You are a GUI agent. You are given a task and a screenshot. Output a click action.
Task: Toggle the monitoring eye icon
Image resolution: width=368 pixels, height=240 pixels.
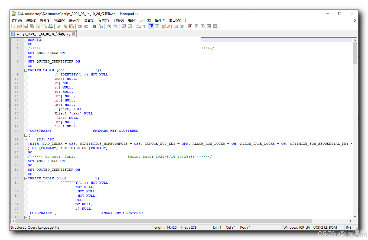point(182,26)
